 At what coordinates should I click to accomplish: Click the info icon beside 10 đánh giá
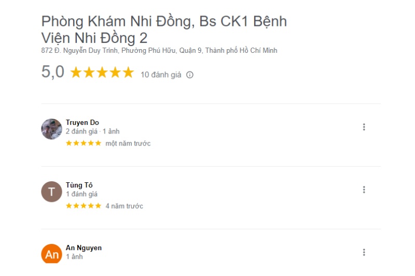[190, 75]
